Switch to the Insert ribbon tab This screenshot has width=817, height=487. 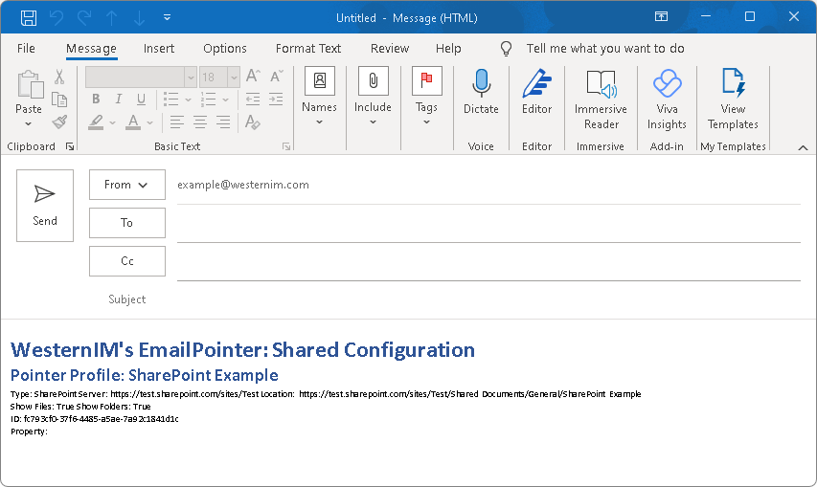coord(159,49)
